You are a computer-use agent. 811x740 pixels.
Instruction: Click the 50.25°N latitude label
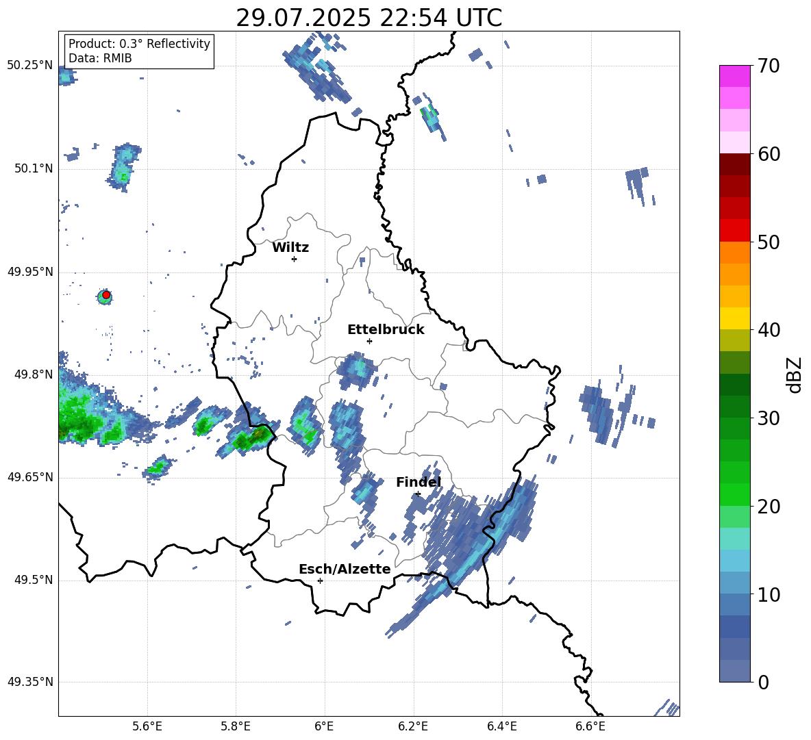(29, 66)
